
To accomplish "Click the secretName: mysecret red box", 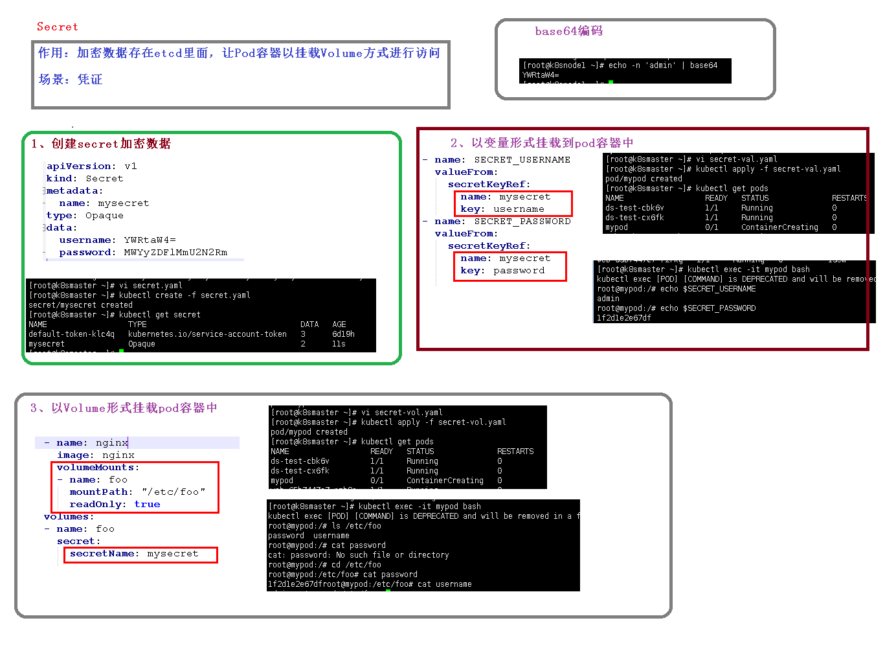I will coord(140,554).
